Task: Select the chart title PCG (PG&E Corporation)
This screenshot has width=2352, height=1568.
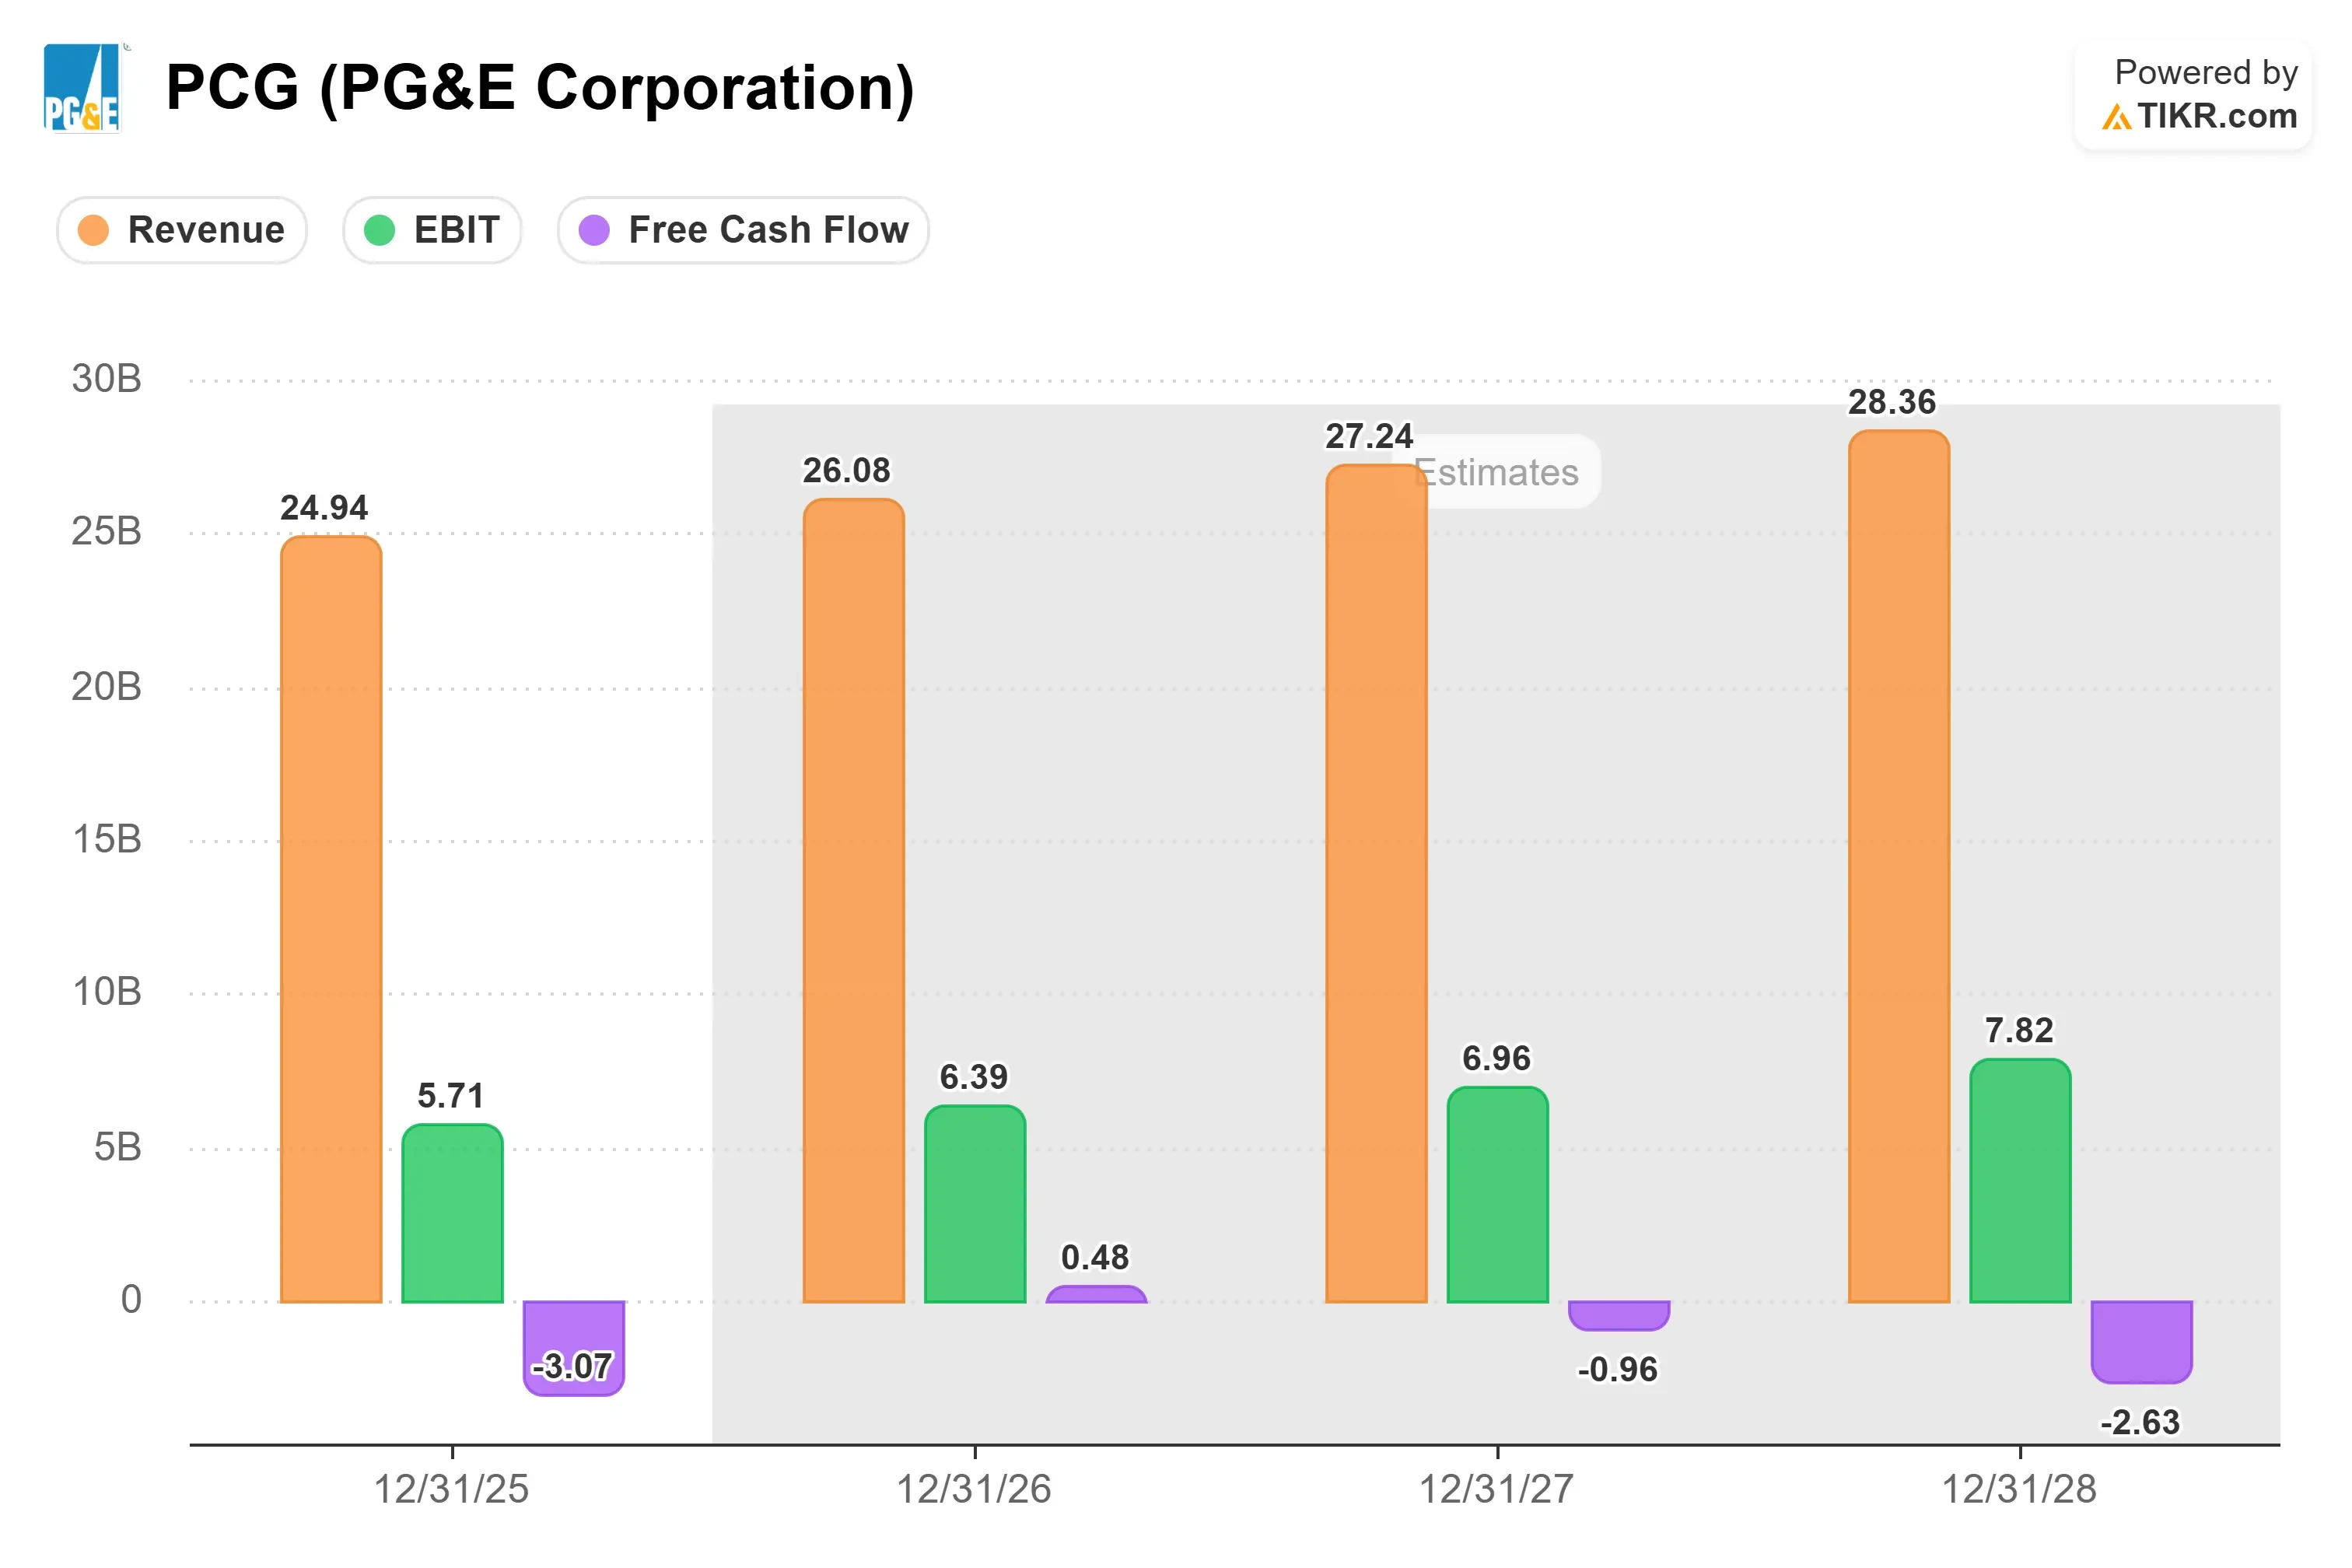Action: 540,88
